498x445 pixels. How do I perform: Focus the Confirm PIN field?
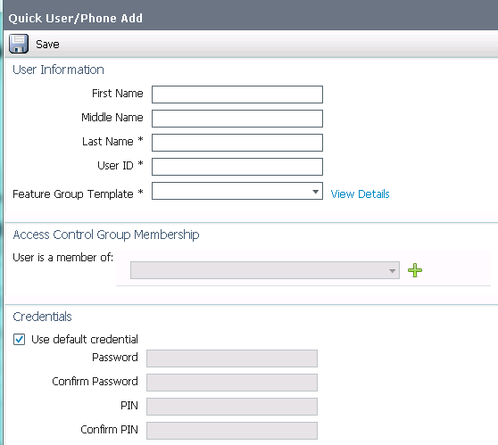click(x=232, y=431)
